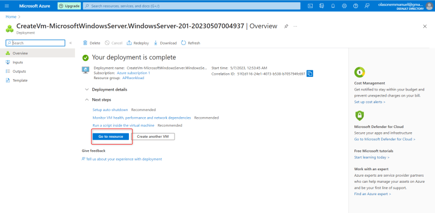Click the Cancel toolbar button

tap(114, 43)
